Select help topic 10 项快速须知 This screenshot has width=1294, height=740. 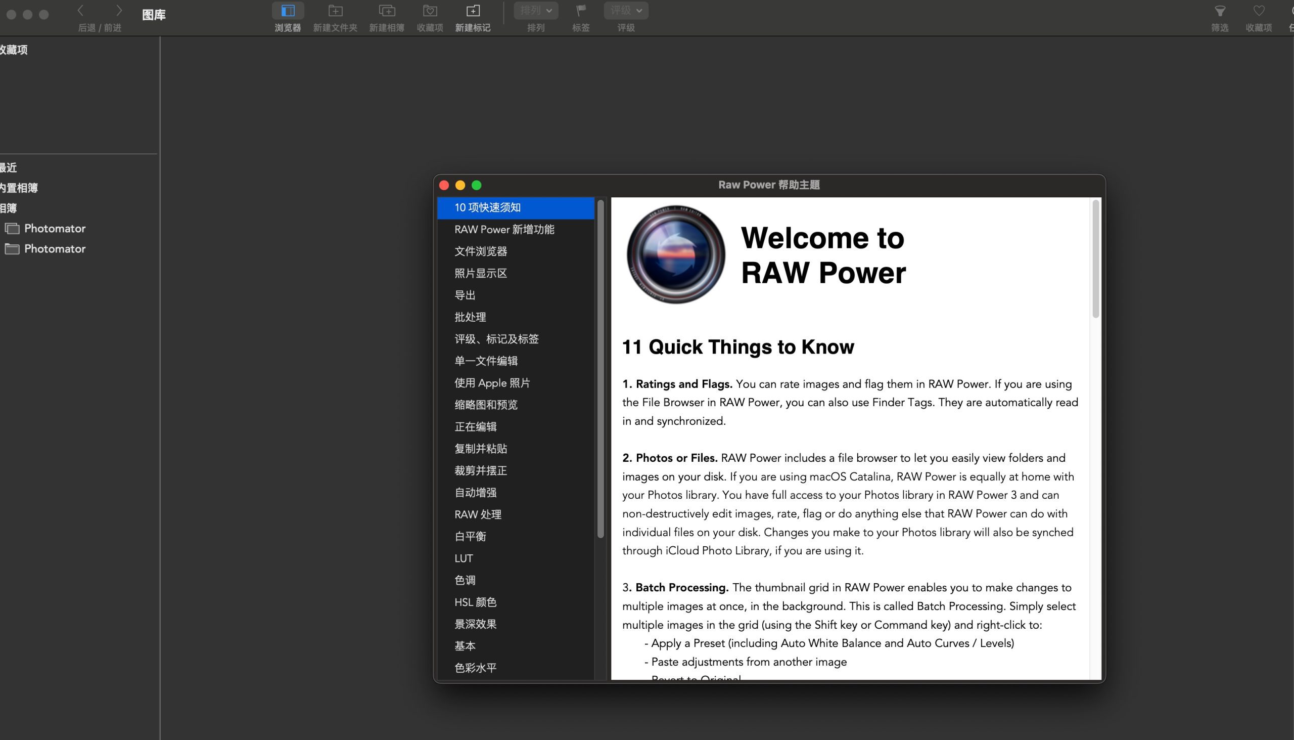(516, 208)
